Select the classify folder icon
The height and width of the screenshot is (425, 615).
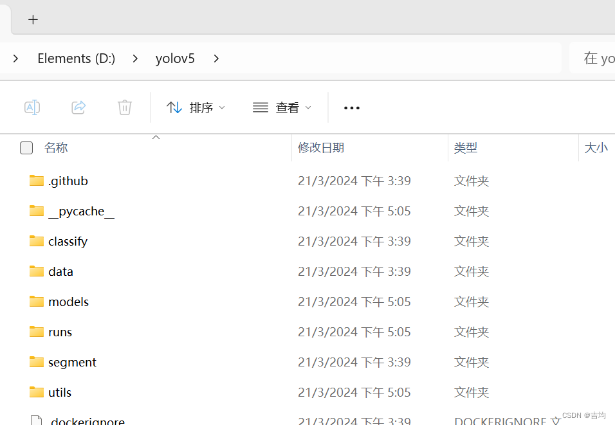point(37,241)
